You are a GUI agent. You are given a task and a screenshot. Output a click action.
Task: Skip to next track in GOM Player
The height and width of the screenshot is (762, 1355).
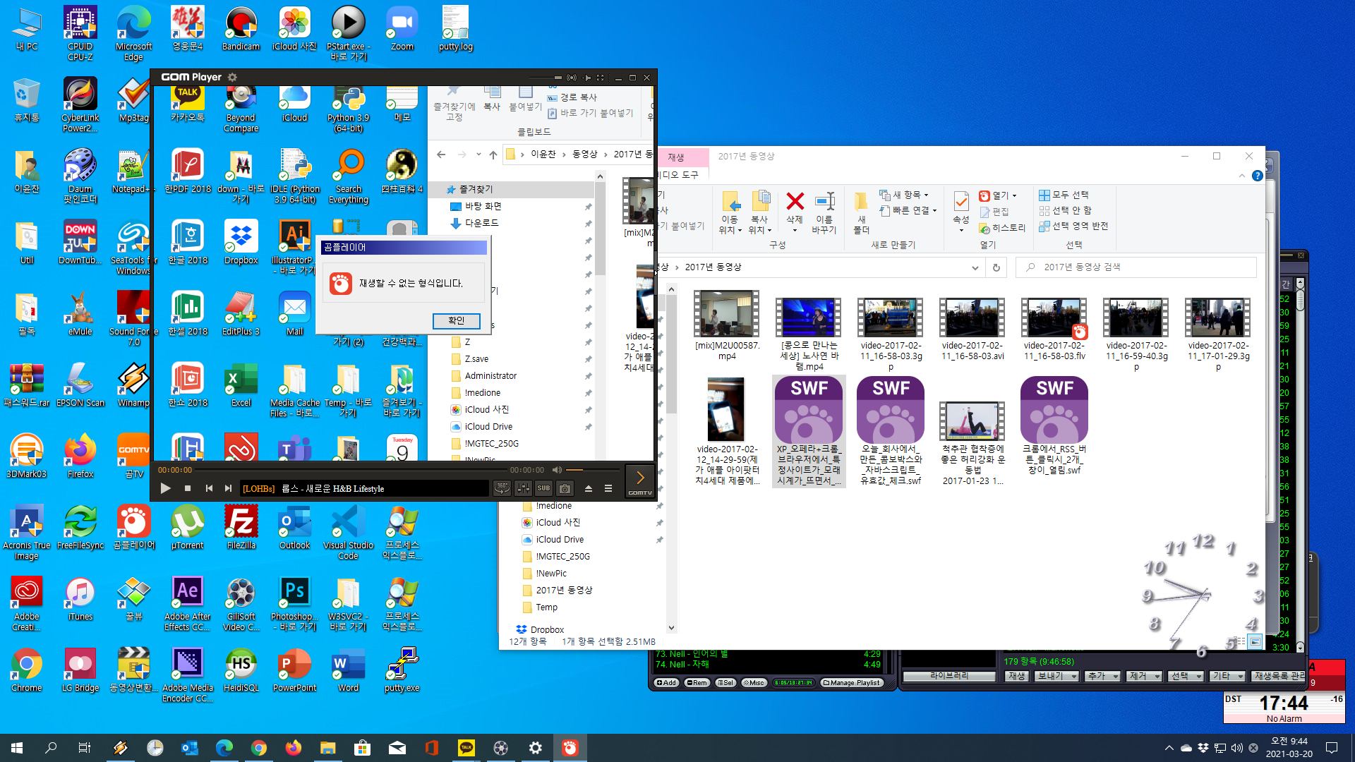228,488
